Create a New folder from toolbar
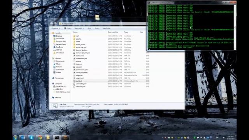 point(106,28)
